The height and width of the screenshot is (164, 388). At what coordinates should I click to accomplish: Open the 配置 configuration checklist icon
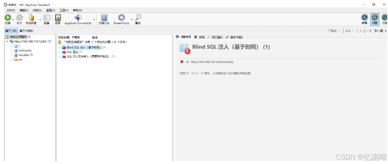[46, 18]
